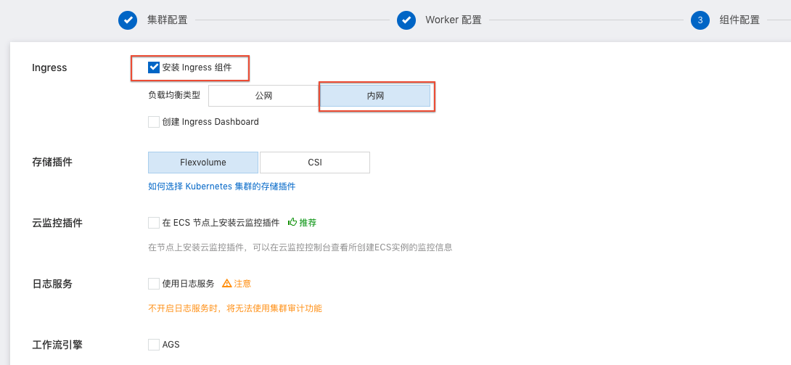This screenshot has width=791, height=365.
Task: Open 如何选择 Kubernetes 集群的存储插件 link
Action: [222, 186]
